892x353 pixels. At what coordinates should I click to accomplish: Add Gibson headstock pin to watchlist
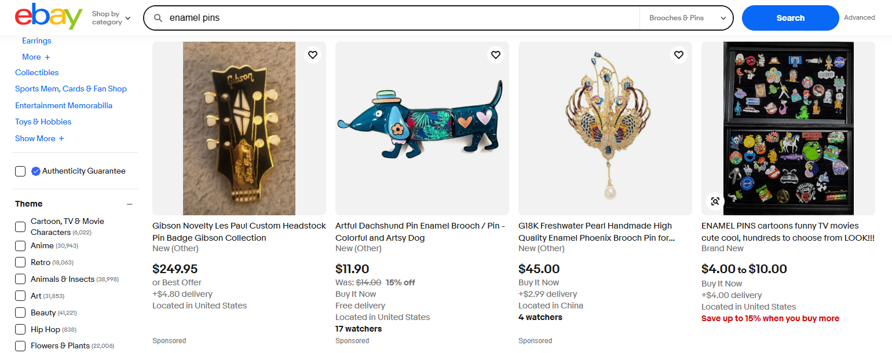pos(313,55)
